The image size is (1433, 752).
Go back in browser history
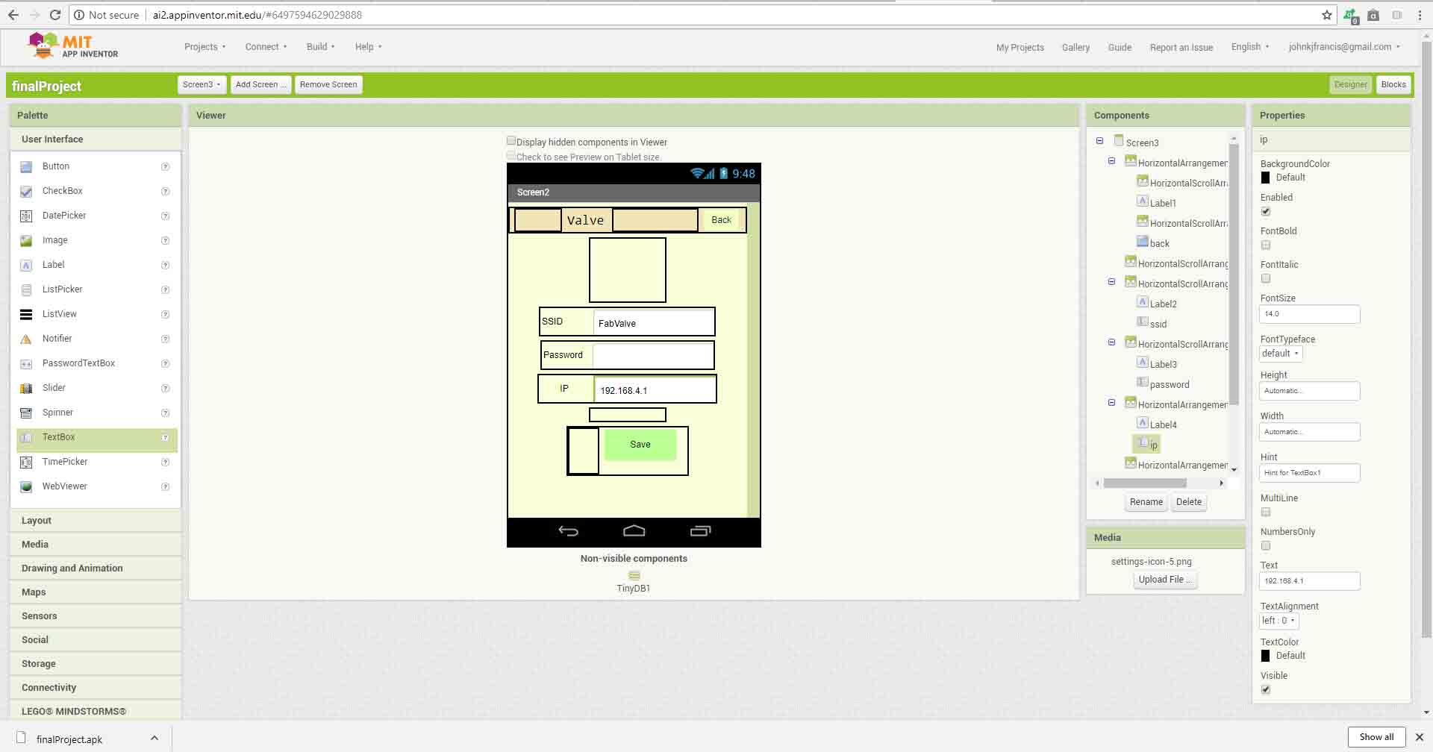point(13,15)
